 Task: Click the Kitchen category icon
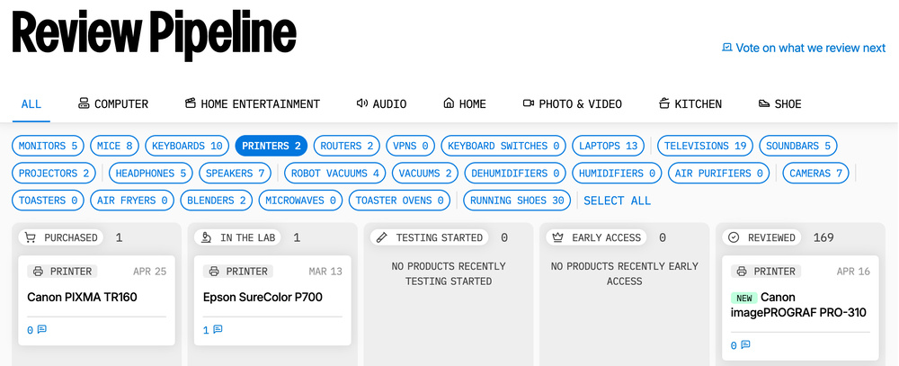point(664,103)
